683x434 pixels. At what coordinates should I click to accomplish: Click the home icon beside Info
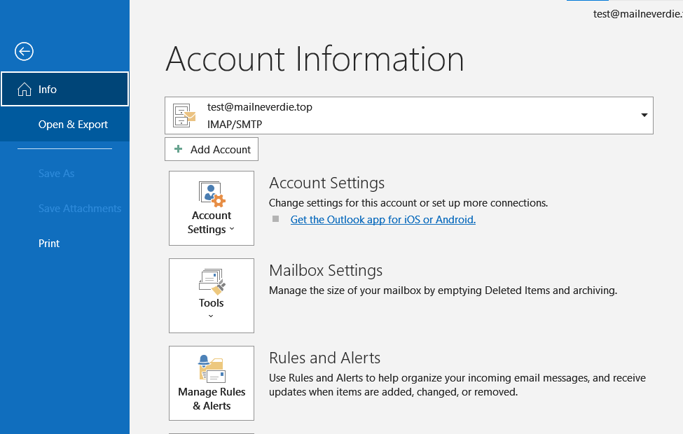tap(24, 90)
